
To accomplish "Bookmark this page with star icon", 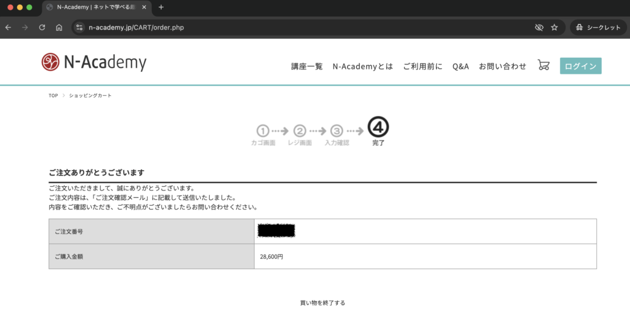I will (554, 28).
